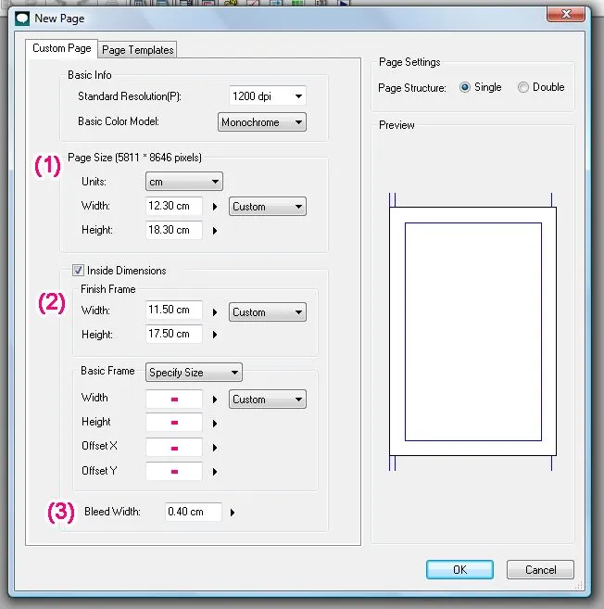Select the Custom Page tab
Image resolution: width=604 pixels, height=609 pixels.
pos(62,48)
